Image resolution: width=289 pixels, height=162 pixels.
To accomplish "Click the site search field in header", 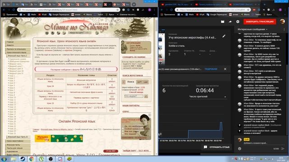I will [x=79, y=33].
